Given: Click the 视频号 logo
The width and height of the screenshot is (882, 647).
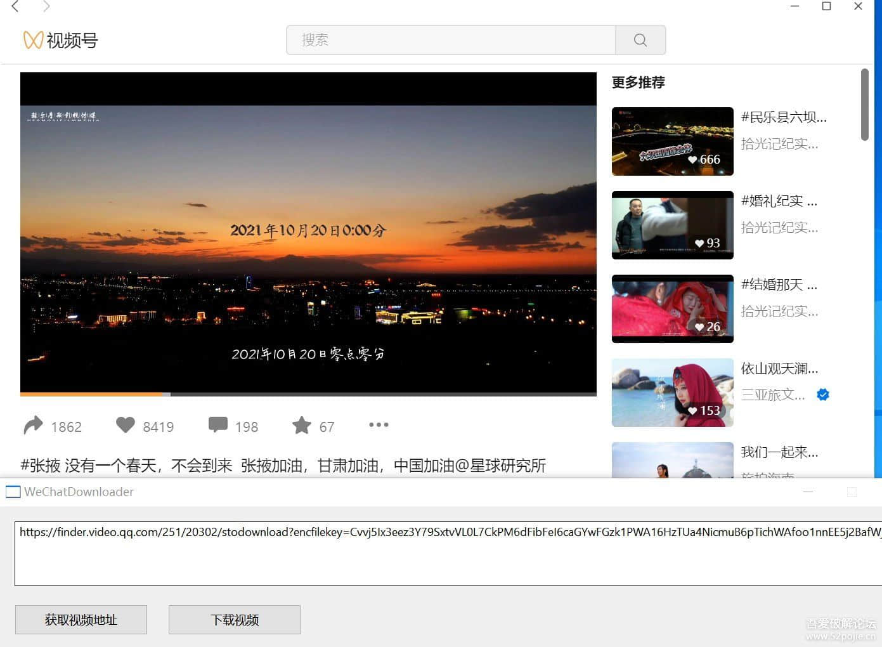Looking at the screenshot, I should click(x=60, y=40).
